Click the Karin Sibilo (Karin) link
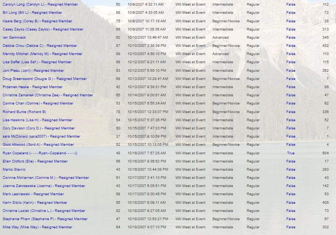Image resolution: width=336 pixels, height=235 pixels. tap(35, 202)
